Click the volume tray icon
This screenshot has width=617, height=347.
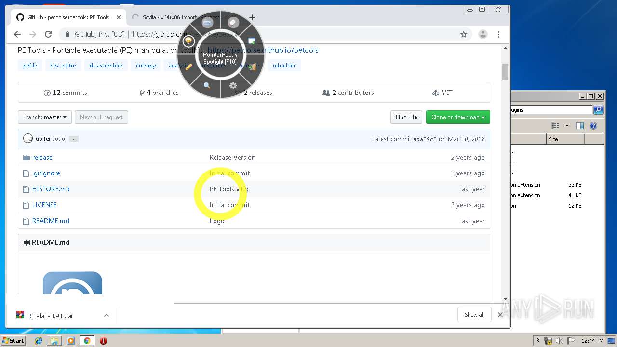pyautogui.click(x=560, y=341)
